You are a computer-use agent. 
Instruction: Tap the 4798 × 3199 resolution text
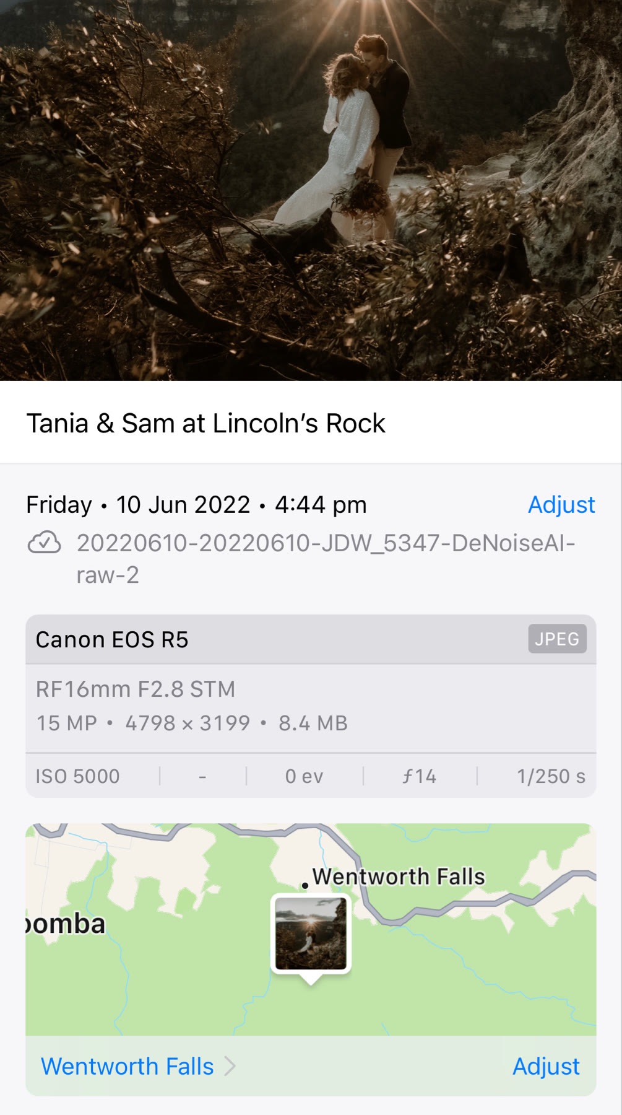pyautogui.click(x=188, y=723)
